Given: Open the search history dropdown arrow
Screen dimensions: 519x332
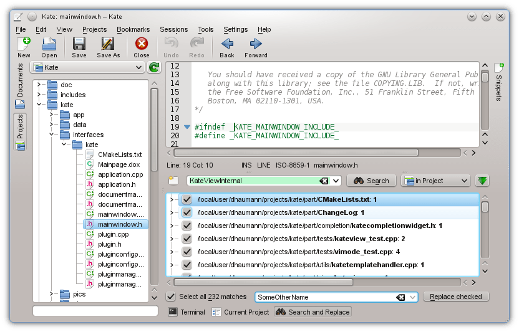Looking at the screenshot, I should pyautogui.click(x=336, y=181).
